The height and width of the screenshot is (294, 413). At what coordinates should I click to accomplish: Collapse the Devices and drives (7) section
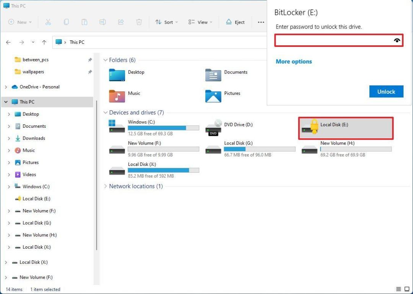tap(106, 112)
